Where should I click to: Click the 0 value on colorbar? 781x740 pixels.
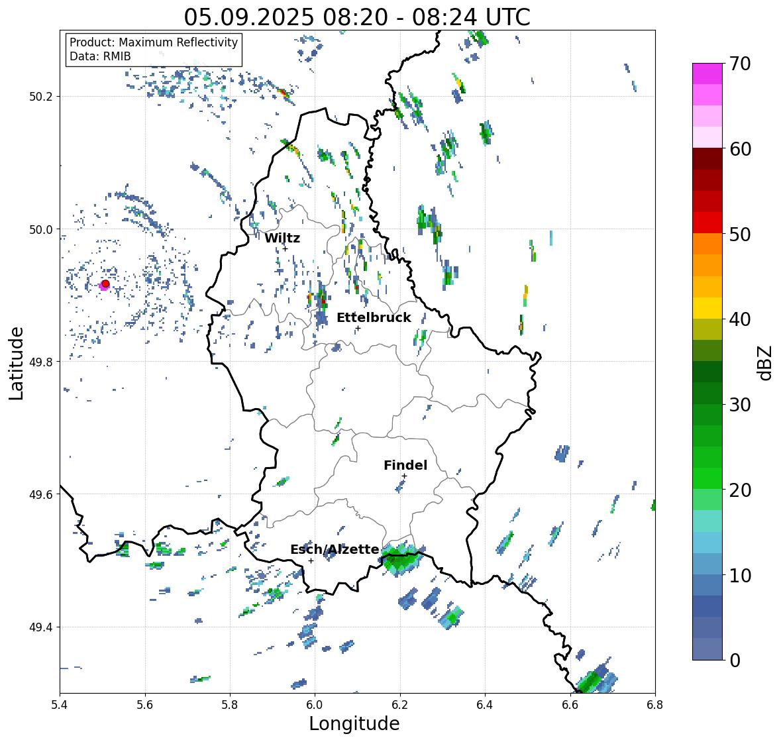735,661
